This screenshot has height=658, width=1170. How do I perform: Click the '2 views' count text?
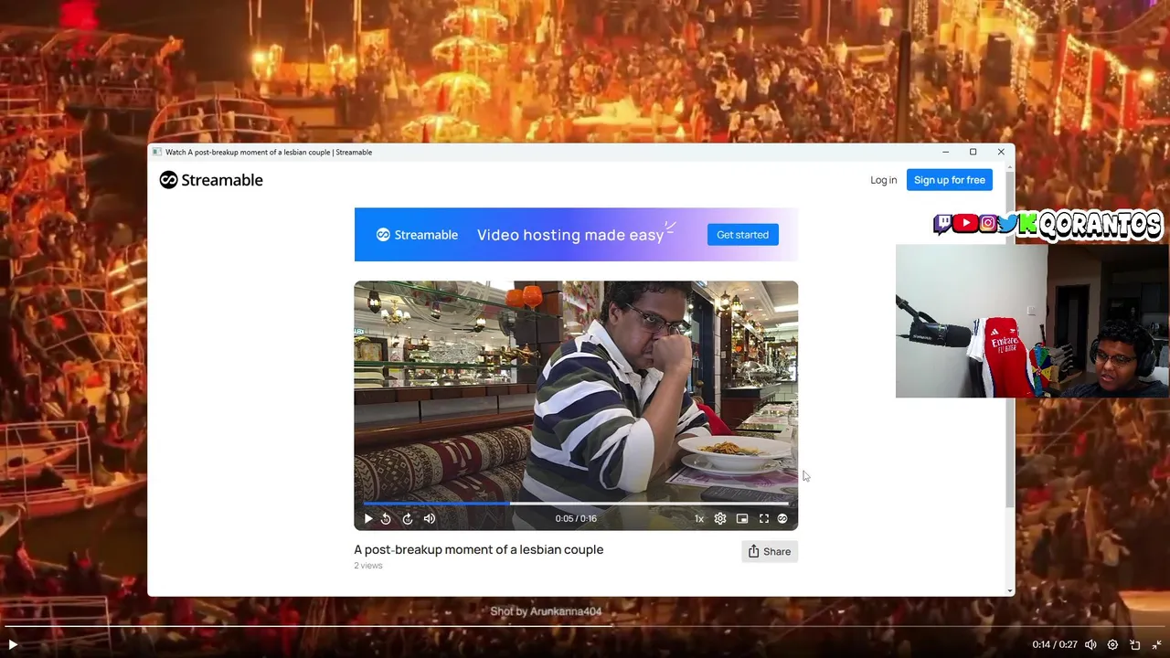tap(368, 566)
